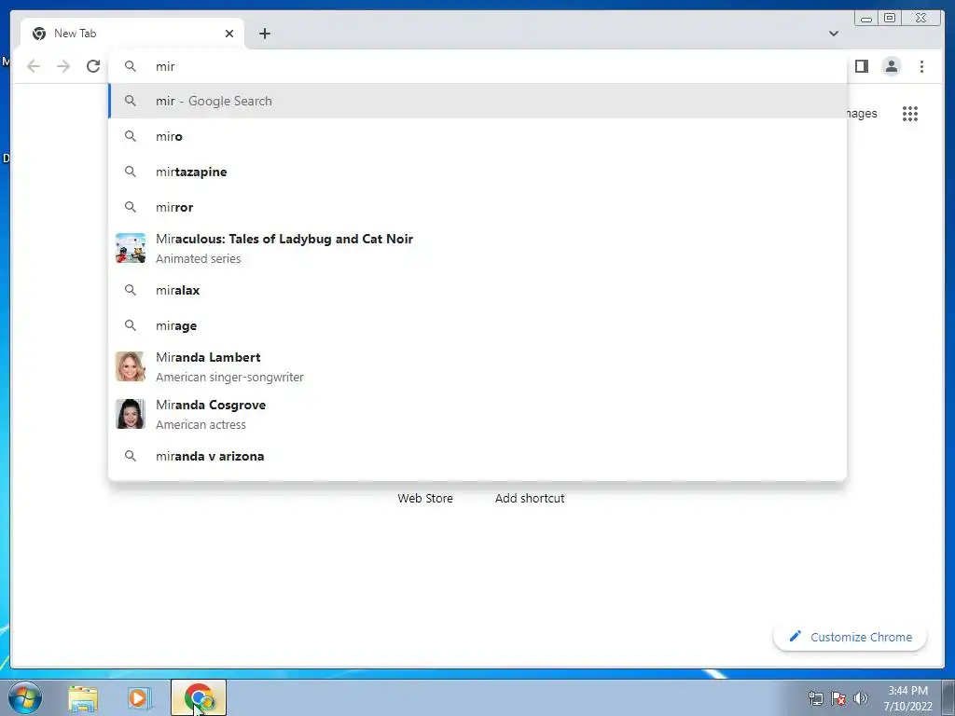Click the taskbar clock showing 3:44 PM
The height and width of the screenshot is (716, 955).
[x=907, y=698]
